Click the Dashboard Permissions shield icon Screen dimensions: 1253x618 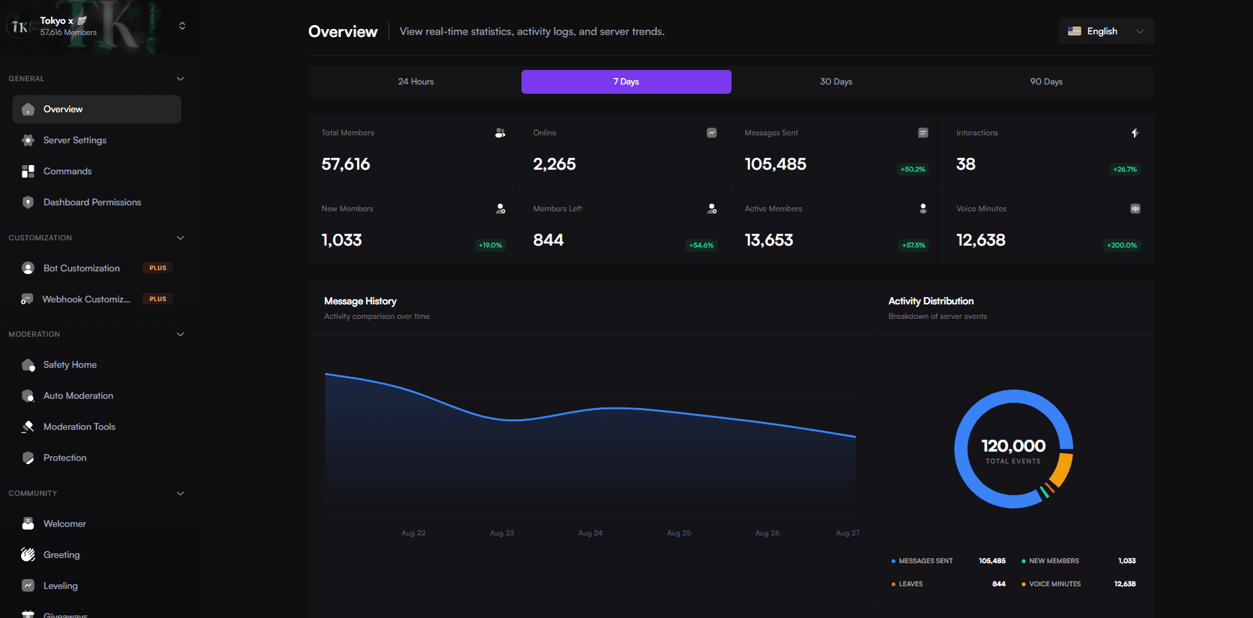tap(28, 203)
